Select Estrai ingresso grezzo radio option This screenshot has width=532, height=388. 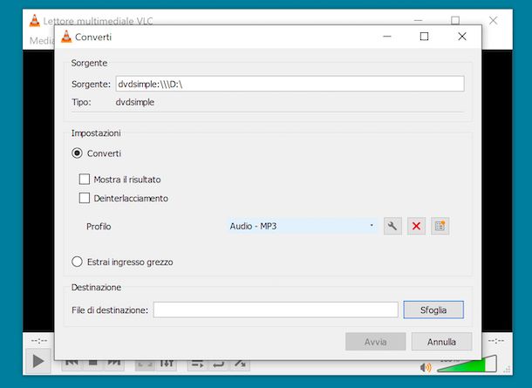click(x=77, y=262)
